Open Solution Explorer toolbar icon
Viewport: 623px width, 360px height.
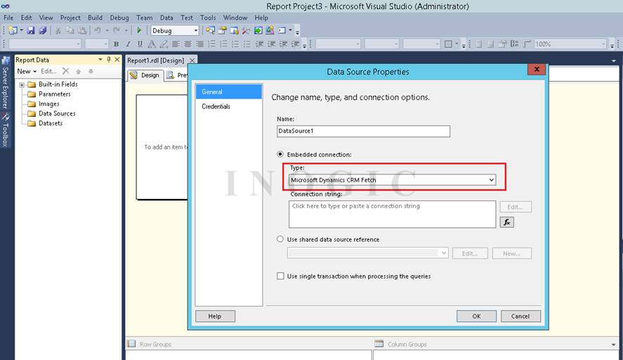pyautogui.click(x=210, y=30)
